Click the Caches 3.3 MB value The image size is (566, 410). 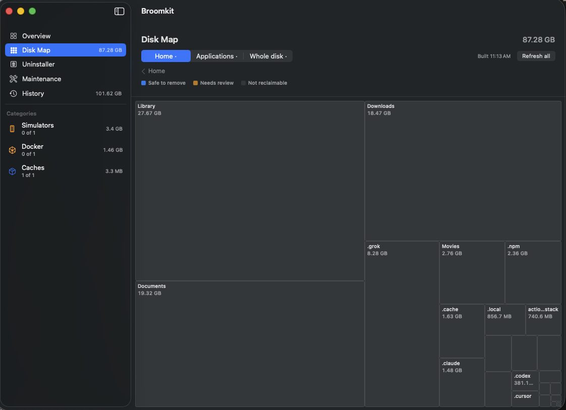pyautogui.click(x=114, y=171)
